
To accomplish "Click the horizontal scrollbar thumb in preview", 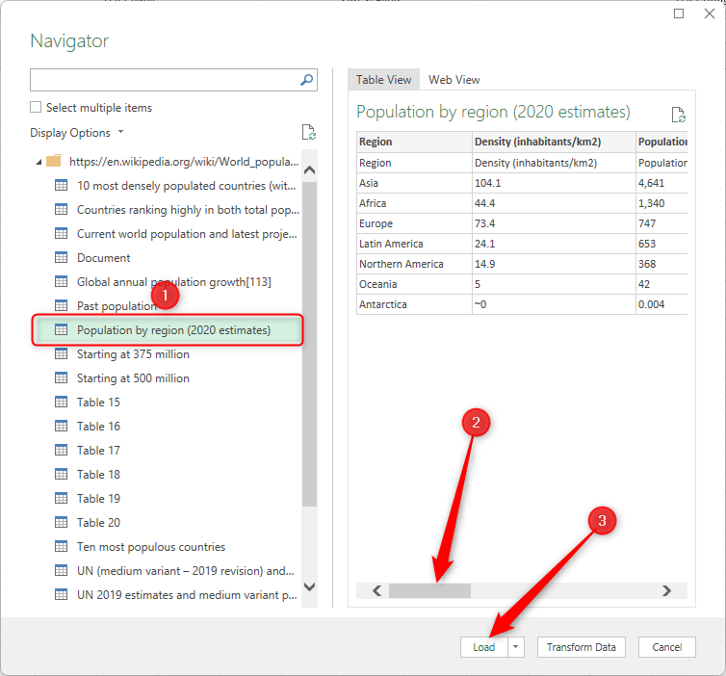I will (x=429, y=590).
